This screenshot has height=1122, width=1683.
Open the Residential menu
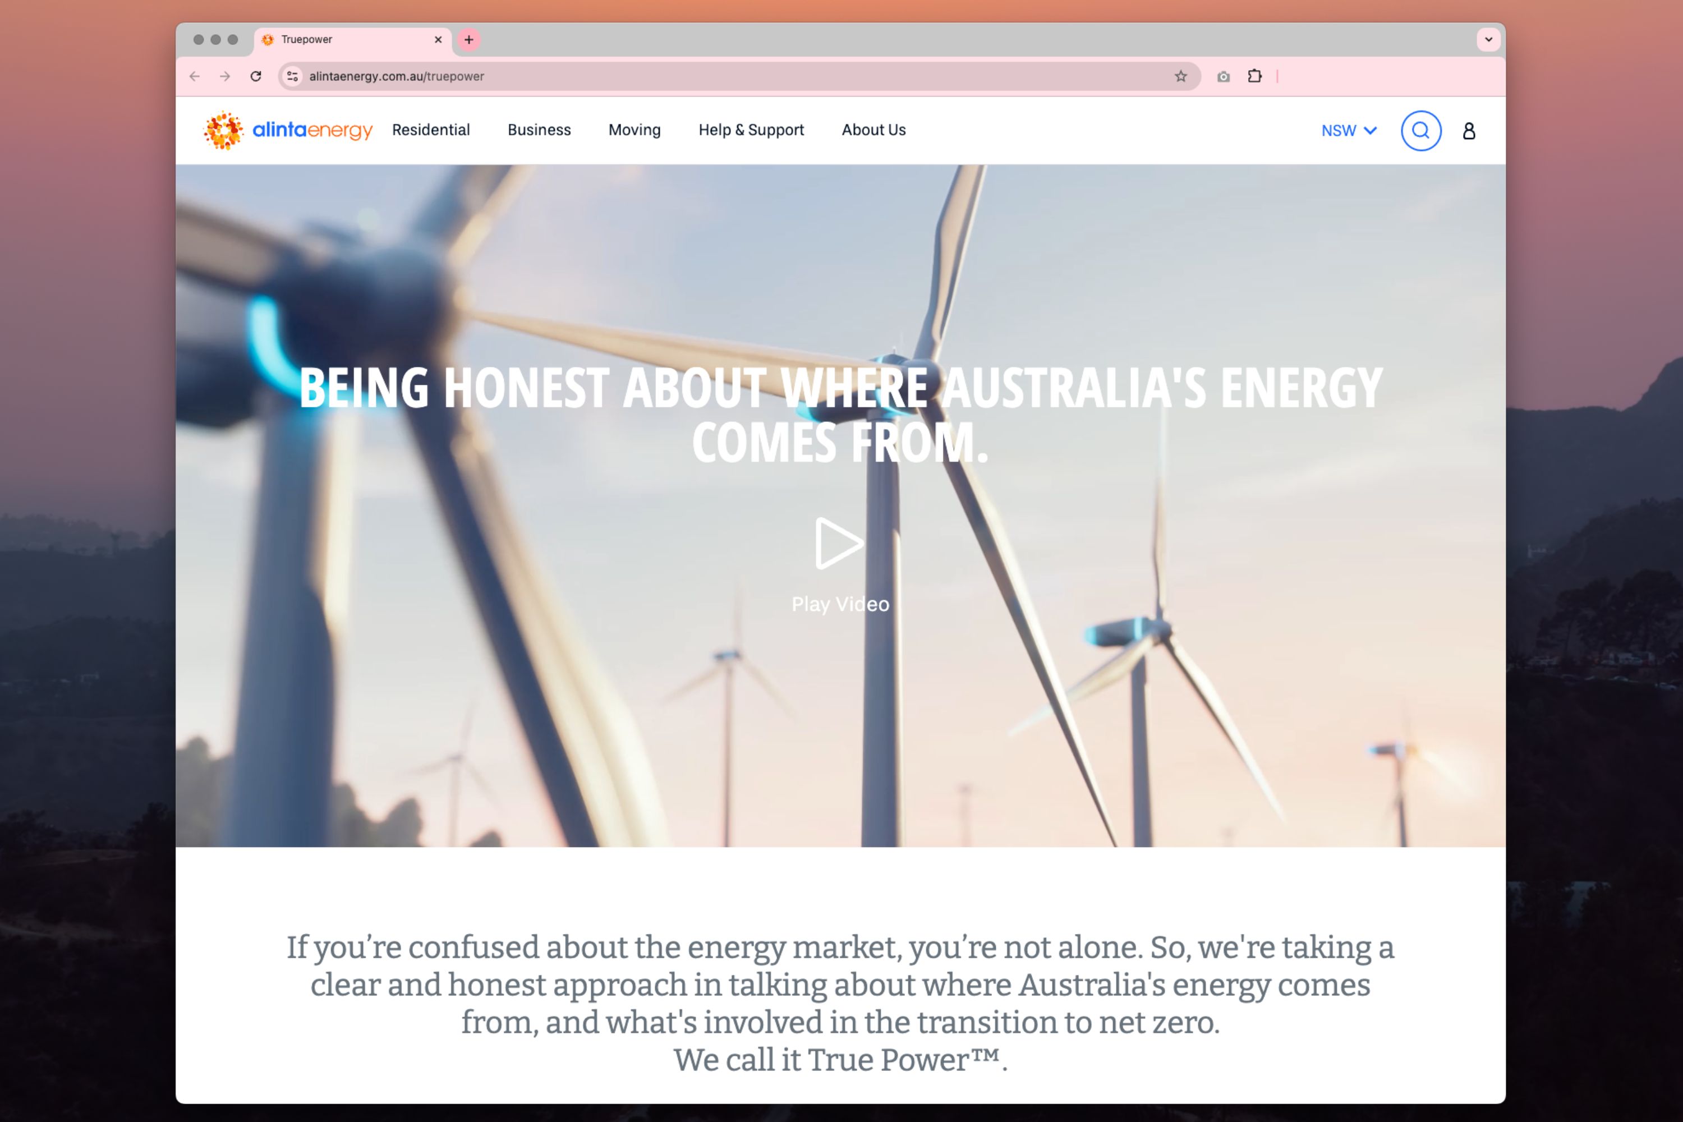click(431, 130)
